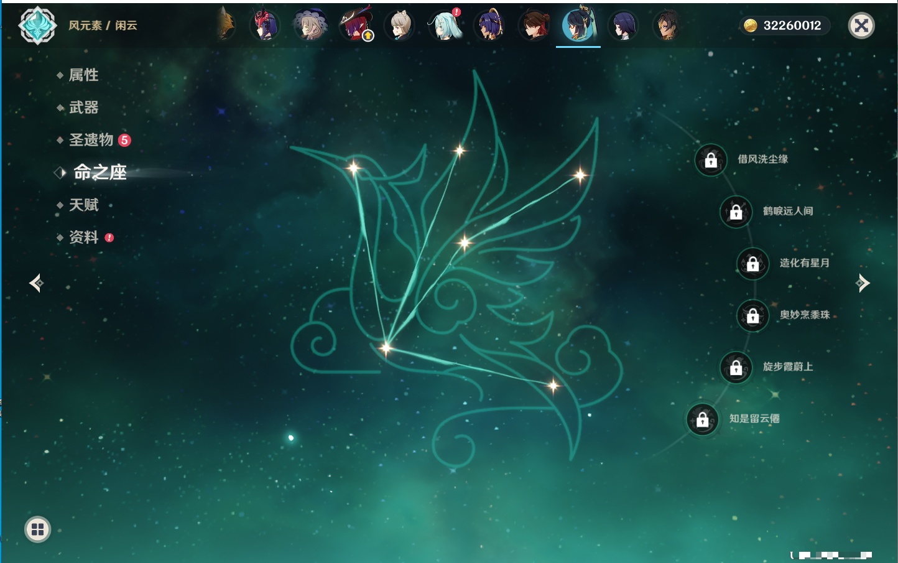This screenshot has height=563, width=898.
Task: Click the locked 借风洗尘缘 constellation node
Action: pyautogui.click(x=711, y=161)
